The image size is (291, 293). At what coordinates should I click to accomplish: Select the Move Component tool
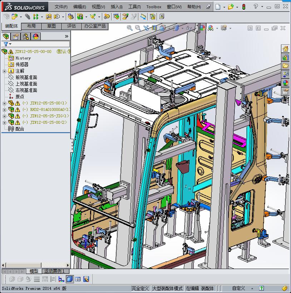[x=56, y=16]
